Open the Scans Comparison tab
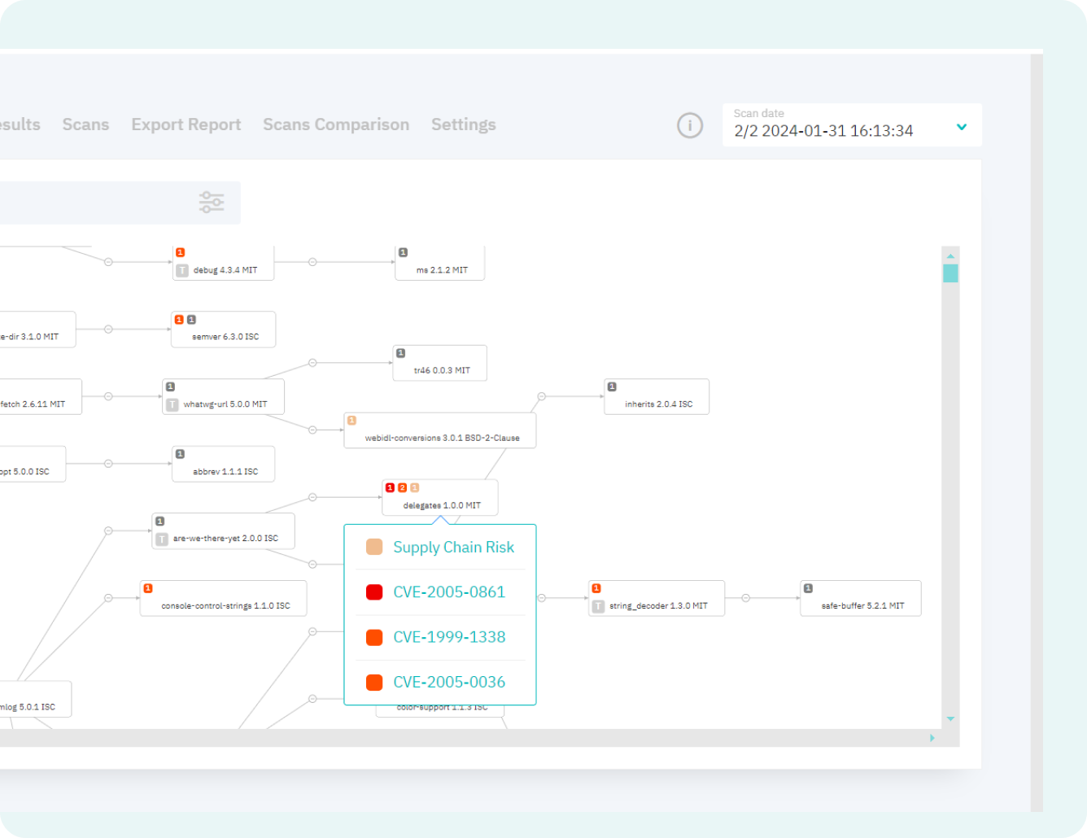Viewport: 1087px width, 838px height. 335,124
